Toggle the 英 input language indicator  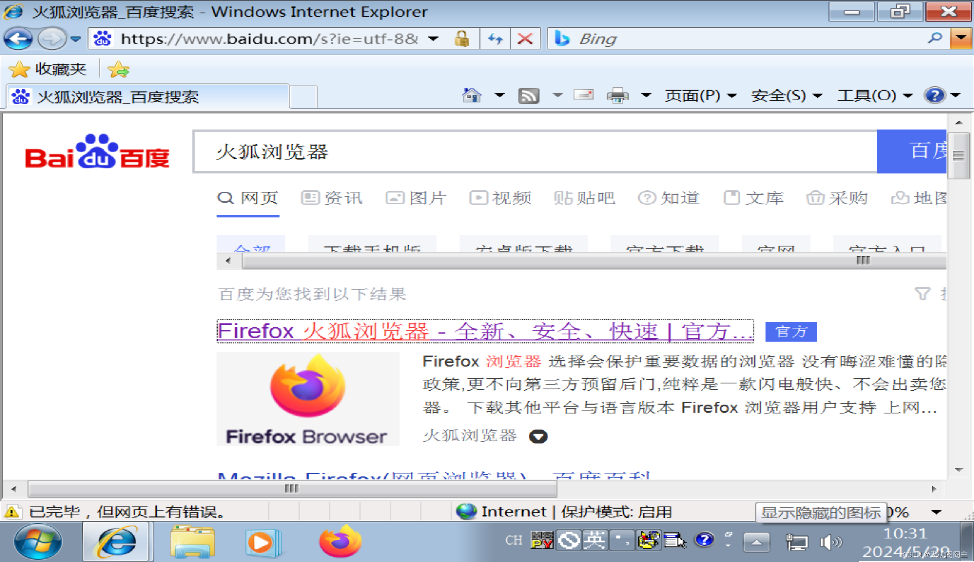point(594,540)
